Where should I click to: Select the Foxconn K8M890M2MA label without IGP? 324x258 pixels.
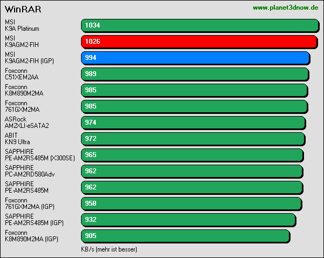click(24, 90)
